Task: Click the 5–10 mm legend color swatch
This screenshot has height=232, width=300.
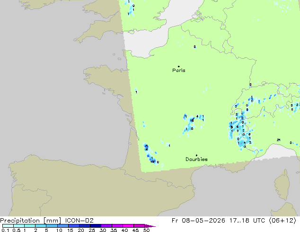Action: [52, 226]
